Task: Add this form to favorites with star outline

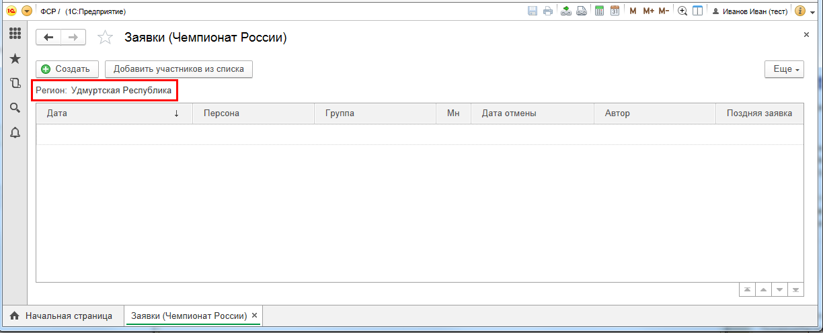Action: pos(105,38)
